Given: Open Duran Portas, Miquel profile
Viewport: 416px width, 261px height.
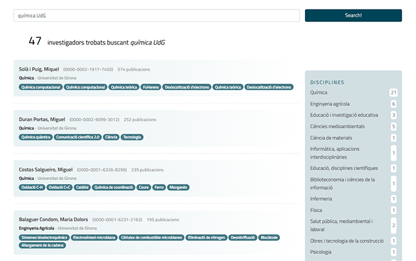Looking at the screenshot, I should click(42, 120).
